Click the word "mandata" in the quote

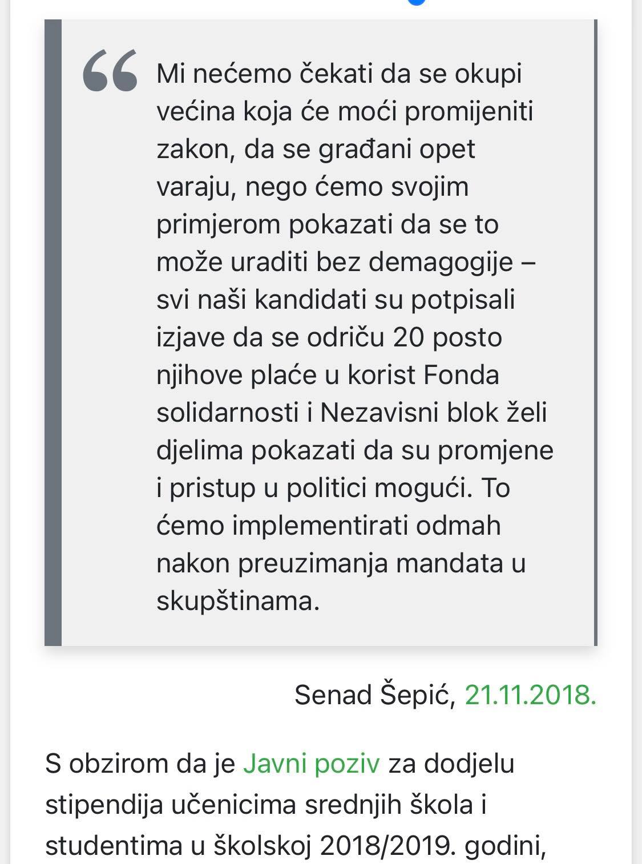(x=449, y=563)
